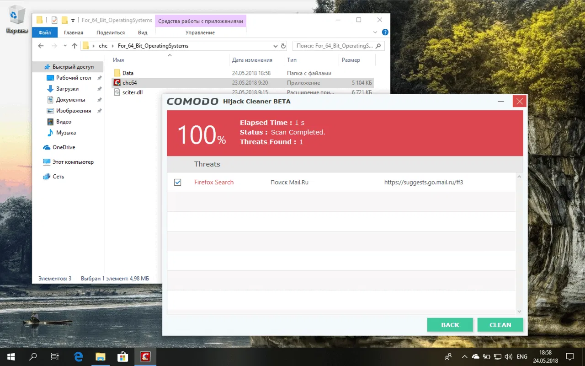Viewport: 585px width, 366px height.
Task: Click the Firefox Search threat name
Action: pos(214,182)
